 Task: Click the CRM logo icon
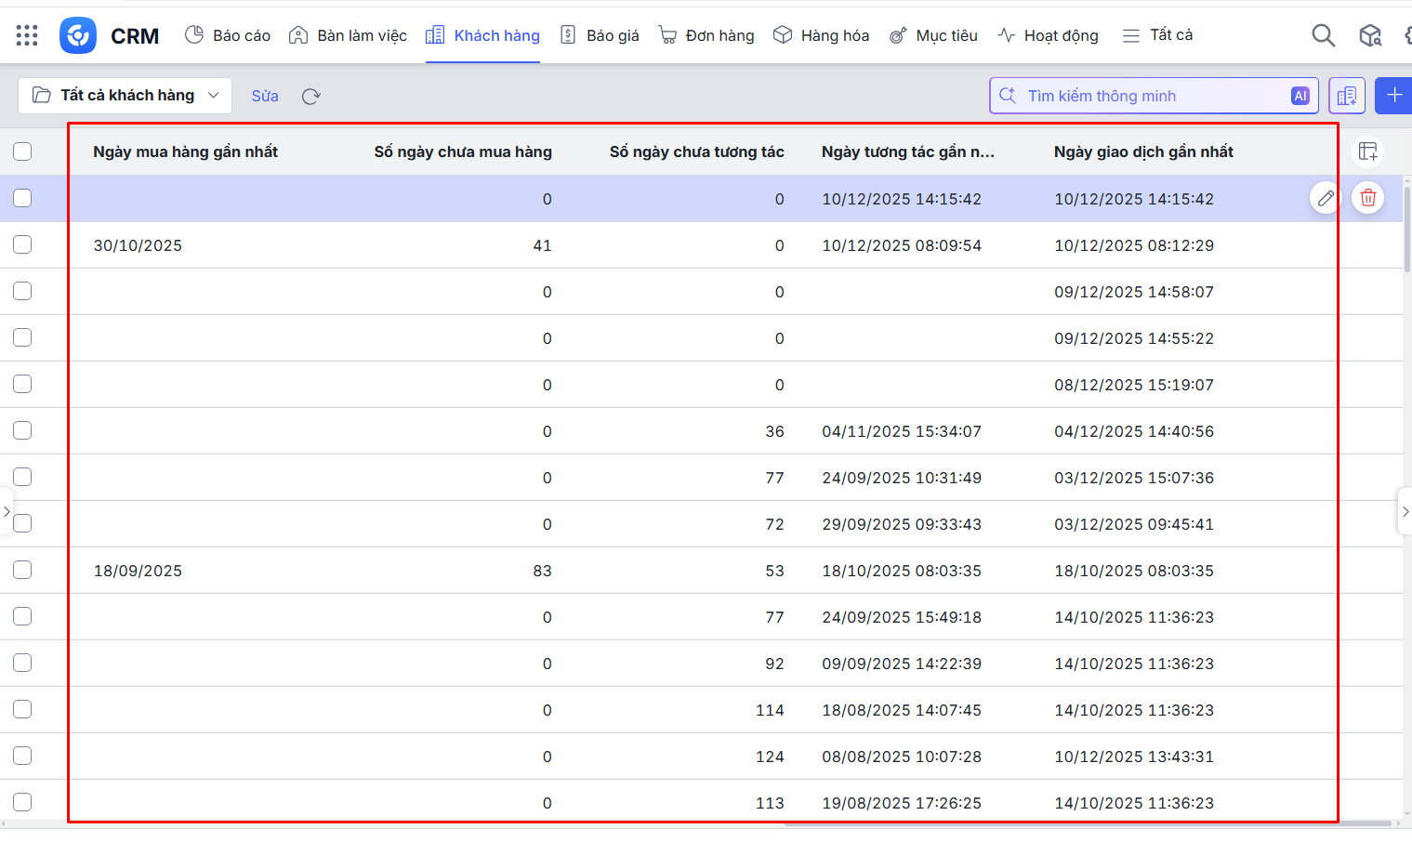point(78,35)
